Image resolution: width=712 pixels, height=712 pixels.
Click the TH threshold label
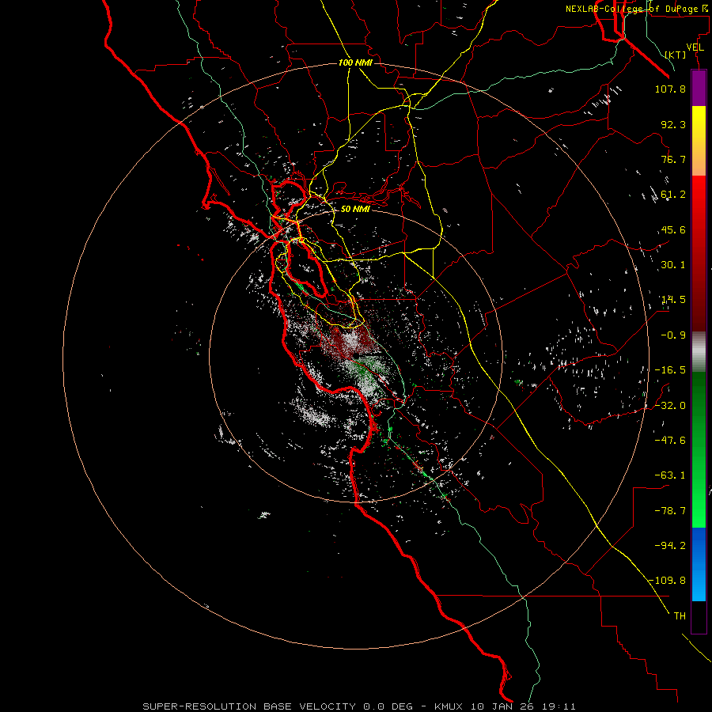coord(680,616)
